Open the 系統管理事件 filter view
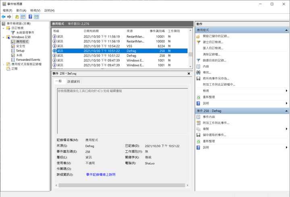Image resolution: width=290 pixels, height=197 pixels. click(25, 33)
